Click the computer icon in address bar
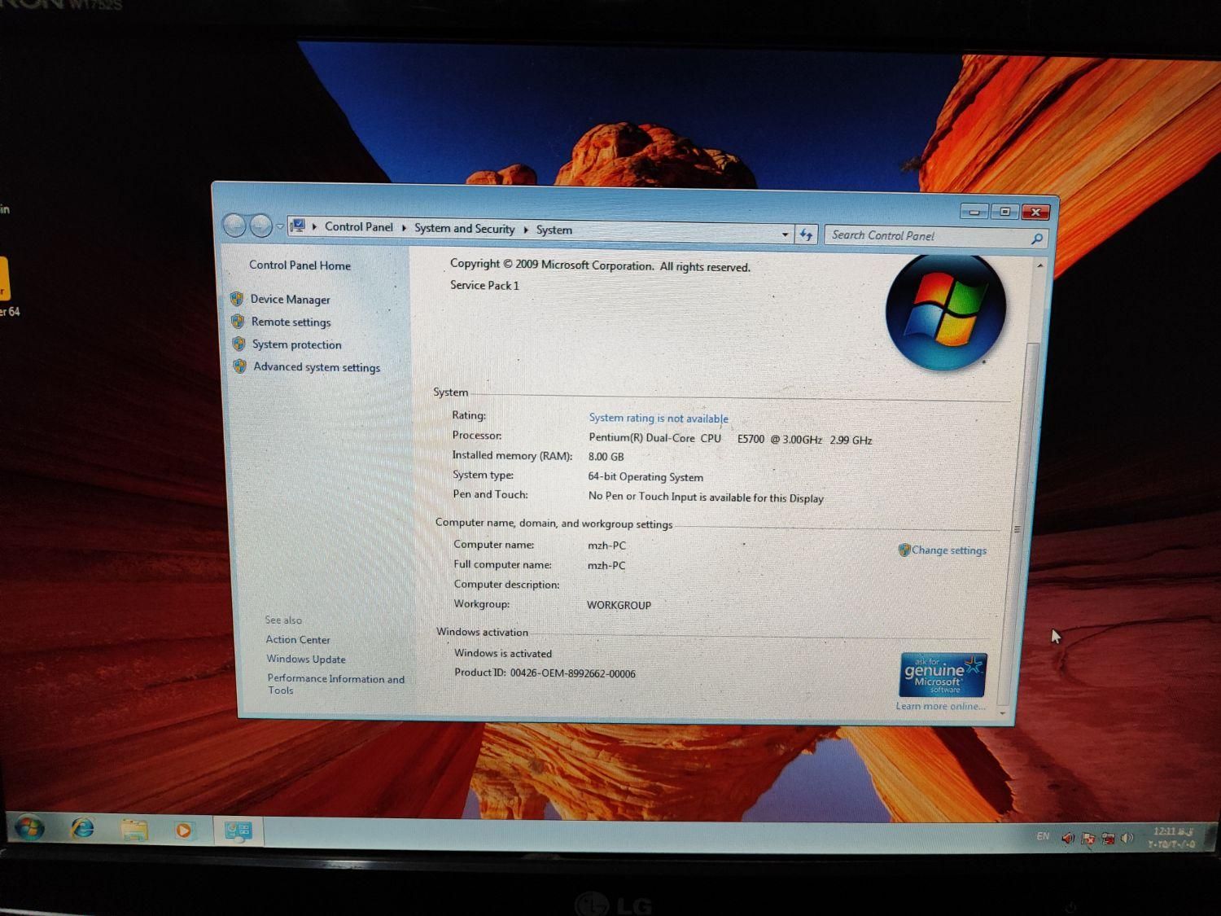This screenshot has width=1221, height=916. (298, 226)
